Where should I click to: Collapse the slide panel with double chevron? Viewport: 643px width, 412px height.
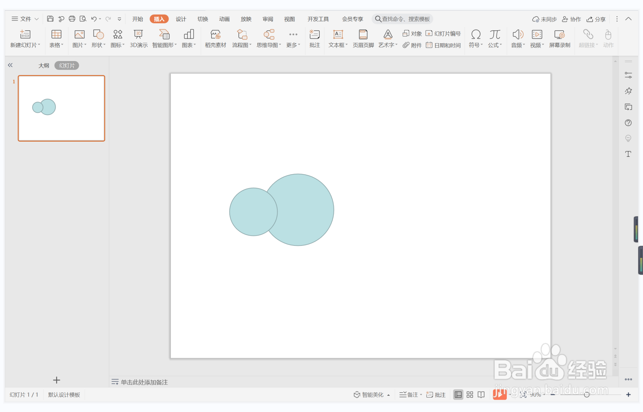coord(10,65)
